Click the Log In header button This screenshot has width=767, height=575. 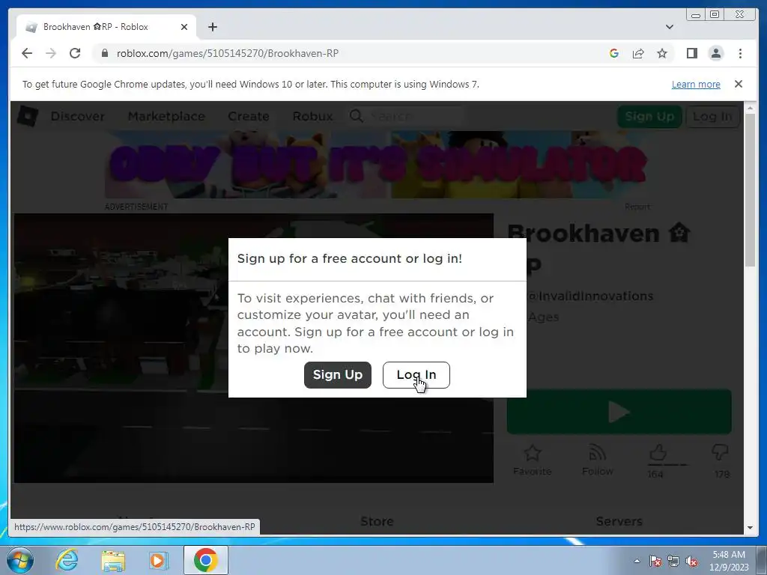click(712, 116)
